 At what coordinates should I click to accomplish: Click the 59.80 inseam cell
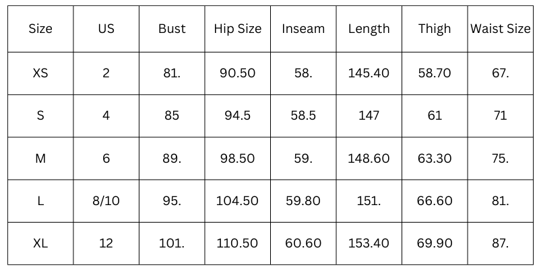pos(303,200)
